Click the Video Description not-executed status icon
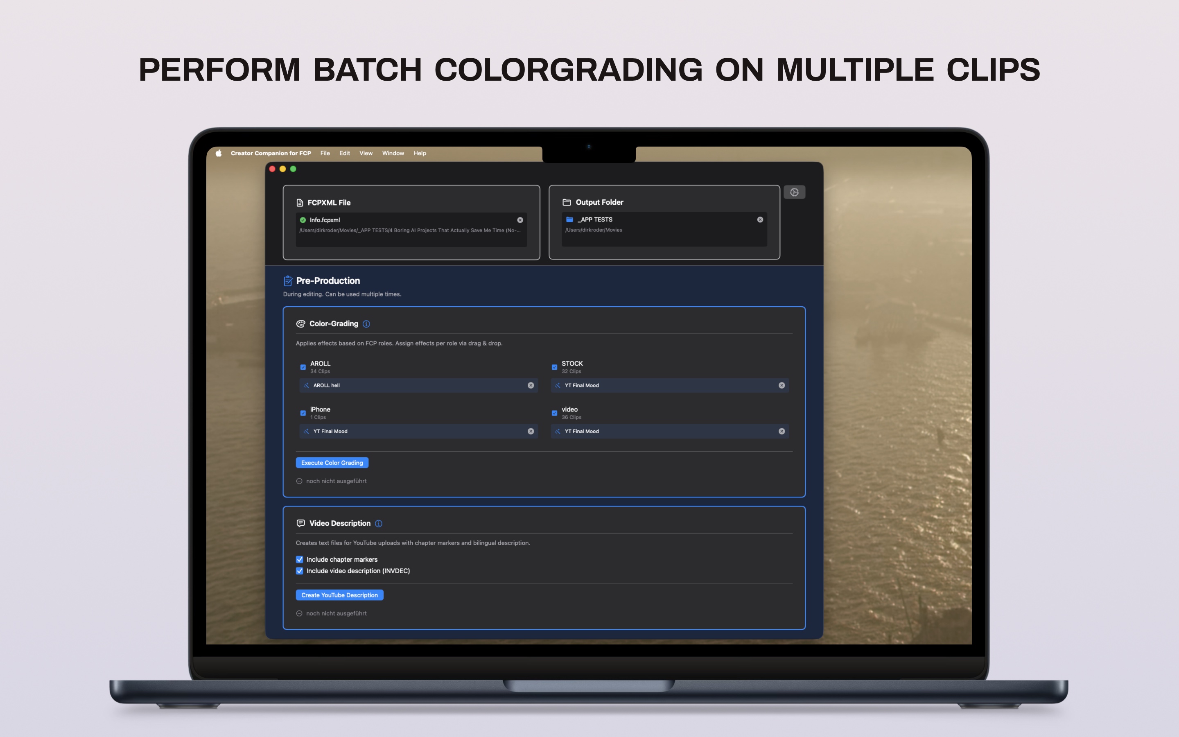1179x737 pixels. 299,614
